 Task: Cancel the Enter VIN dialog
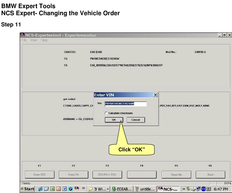coord(136,120)
